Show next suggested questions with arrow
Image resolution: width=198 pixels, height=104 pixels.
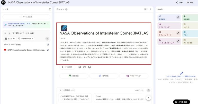click(148, 98)
